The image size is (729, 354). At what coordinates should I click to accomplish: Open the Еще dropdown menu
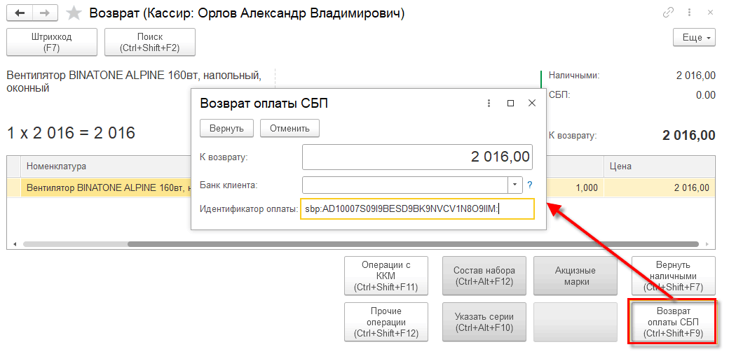(694, 37)
